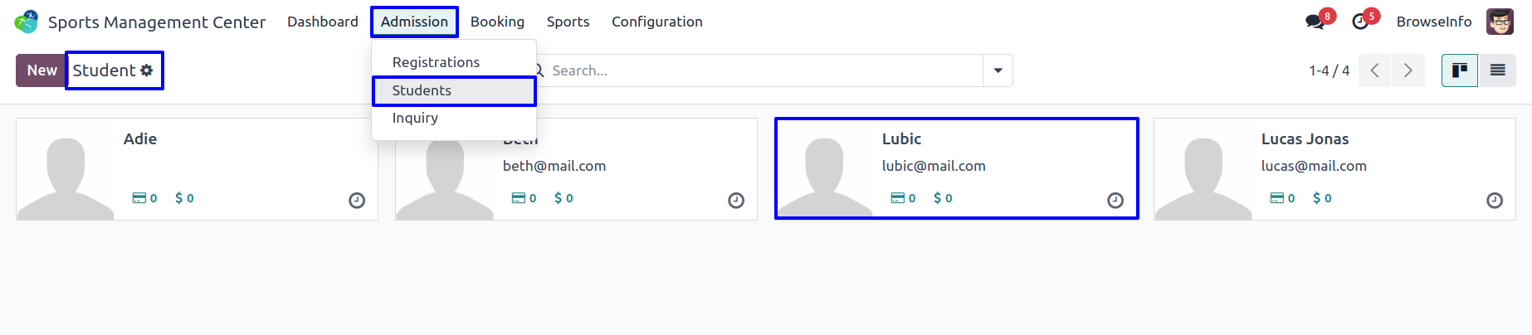
Task: Expand the search options dropdown arrow
Action: pyautogui.click(x=998, y=70)
